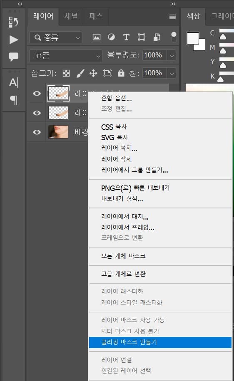Lock image pixels brush icon

(x=80, y=73)
